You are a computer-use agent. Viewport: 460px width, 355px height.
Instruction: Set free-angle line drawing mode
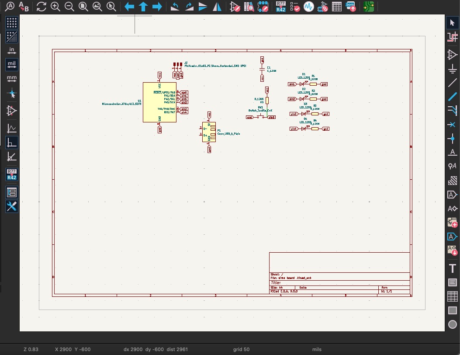pos(12,129)
